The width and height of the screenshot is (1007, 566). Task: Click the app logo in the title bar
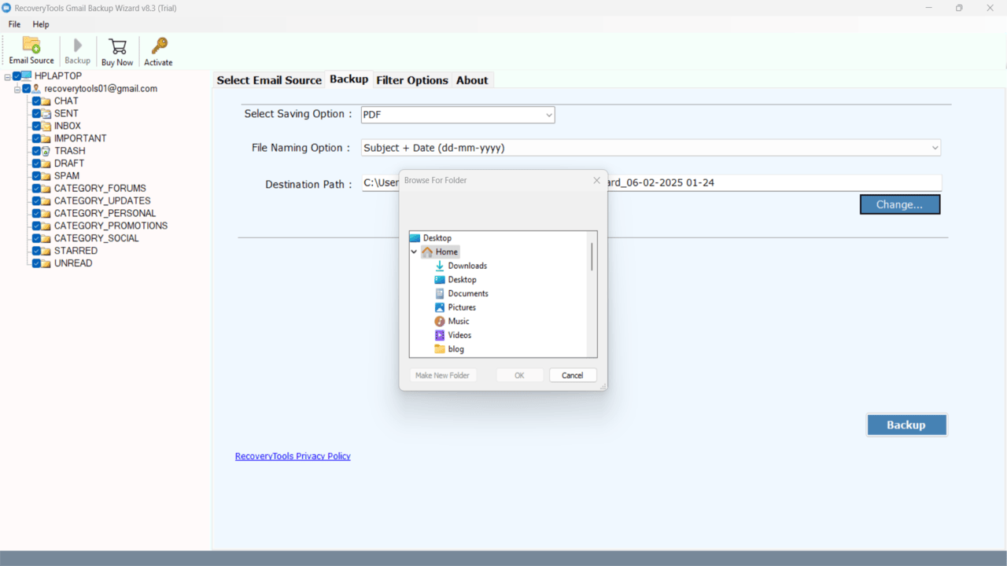7,8
